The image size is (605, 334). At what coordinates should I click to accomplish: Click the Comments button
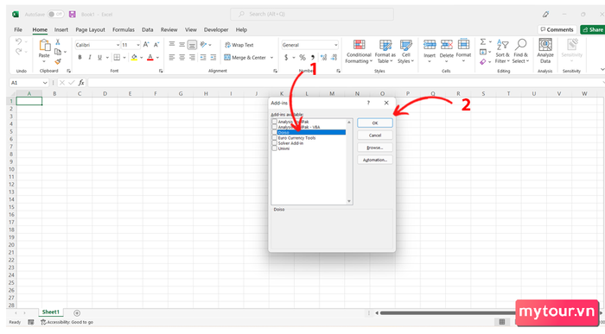(557, 29)
